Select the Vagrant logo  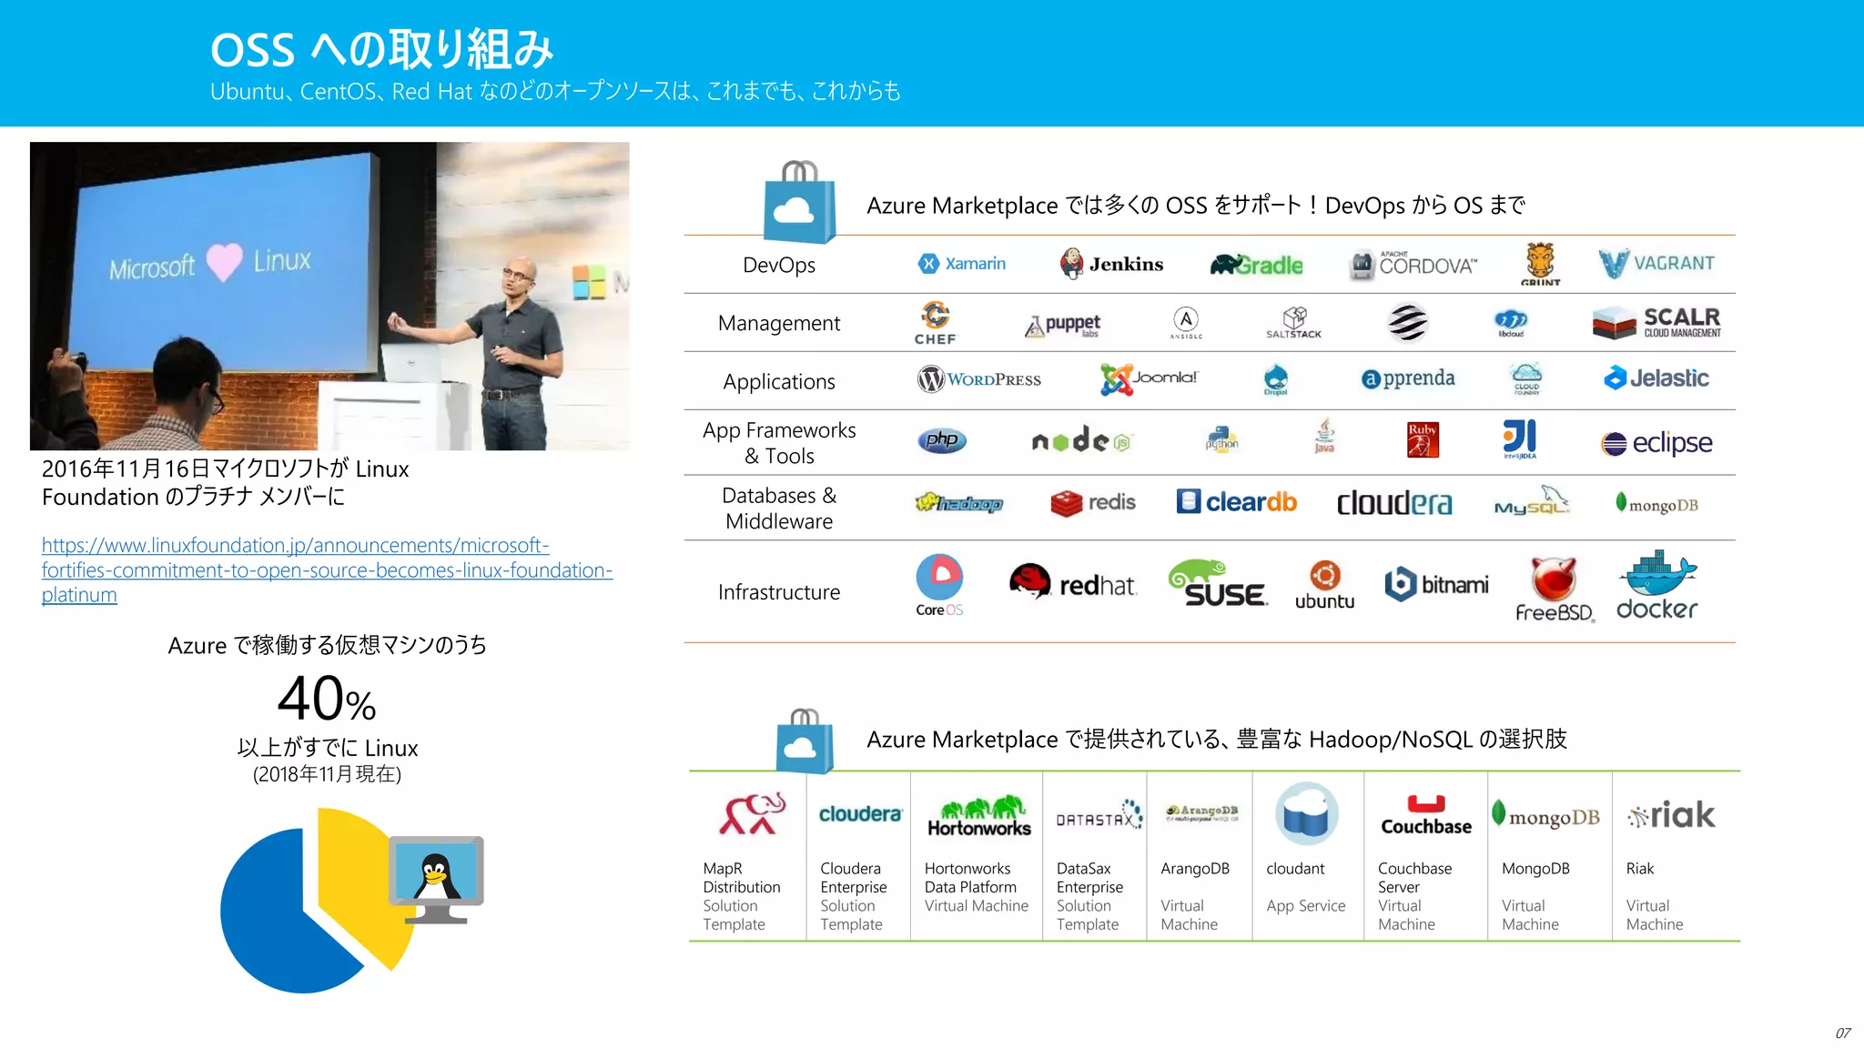click(1656, 264)
